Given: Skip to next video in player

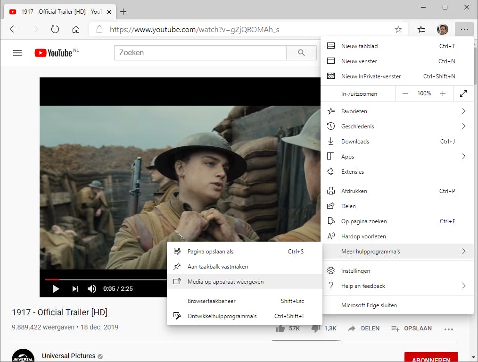Looking at the screenshot, I should pyautogui.click(x=75, y=289).
